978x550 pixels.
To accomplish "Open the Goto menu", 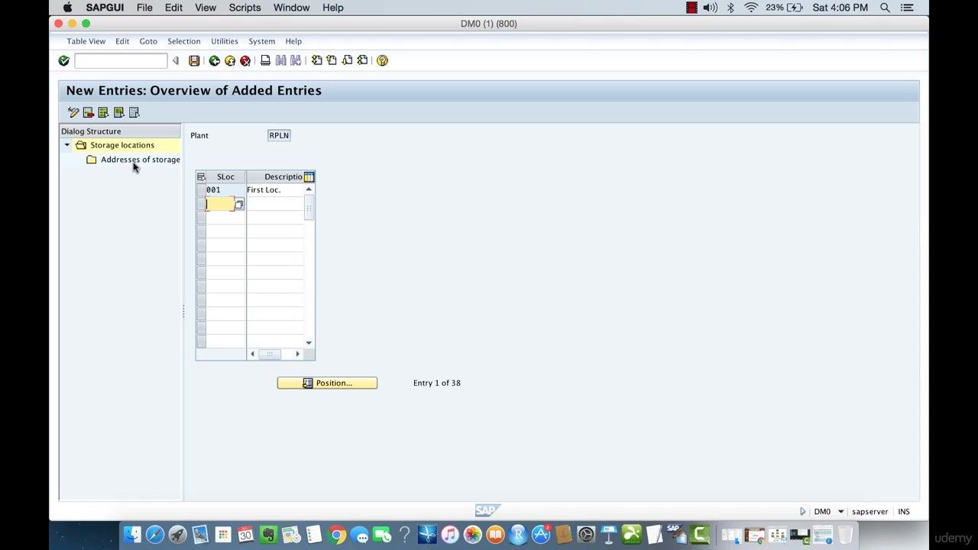I will click(x=148, y=41).
